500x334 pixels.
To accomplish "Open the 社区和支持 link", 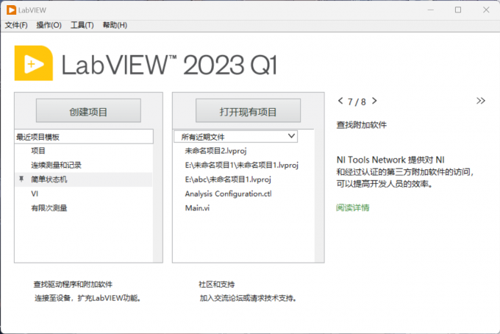I will (x=216, y=284).
